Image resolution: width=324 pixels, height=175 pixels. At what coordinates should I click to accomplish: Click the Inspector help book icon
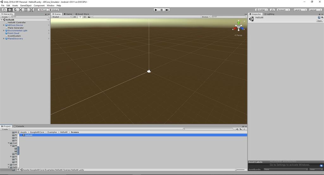[x=319, y=18]
